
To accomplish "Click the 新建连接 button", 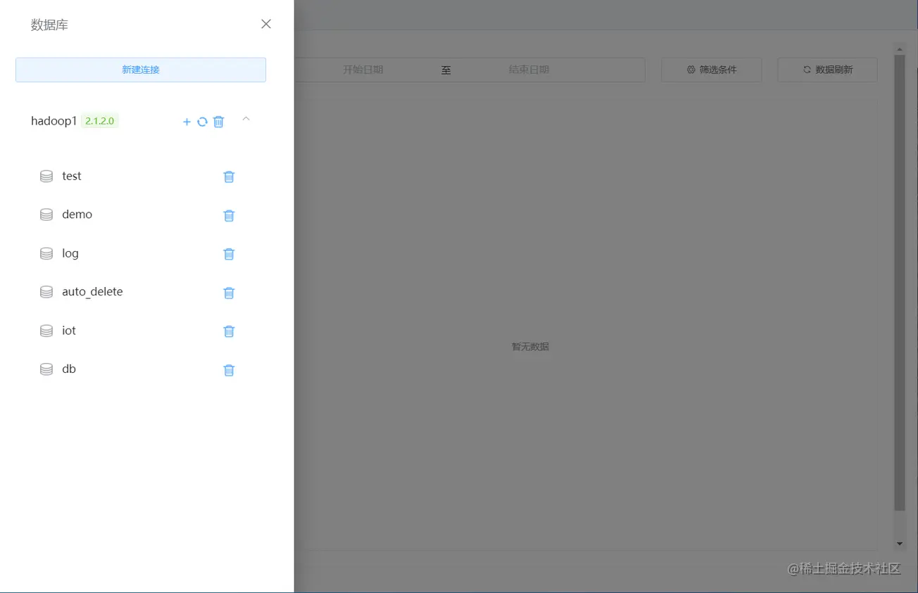I will tap(141, 70).
